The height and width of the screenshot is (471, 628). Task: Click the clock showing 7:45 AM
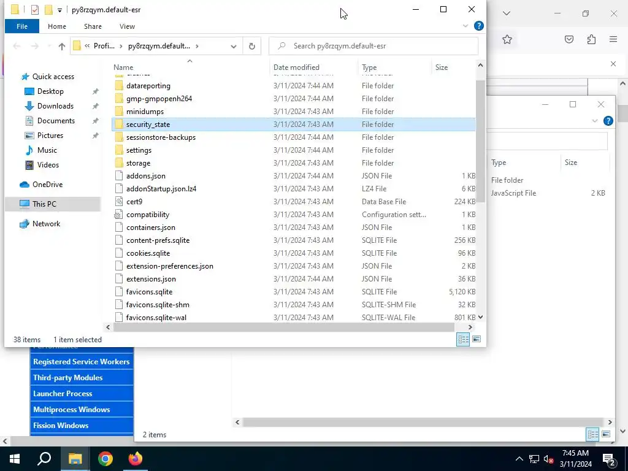tap(575, 453)
